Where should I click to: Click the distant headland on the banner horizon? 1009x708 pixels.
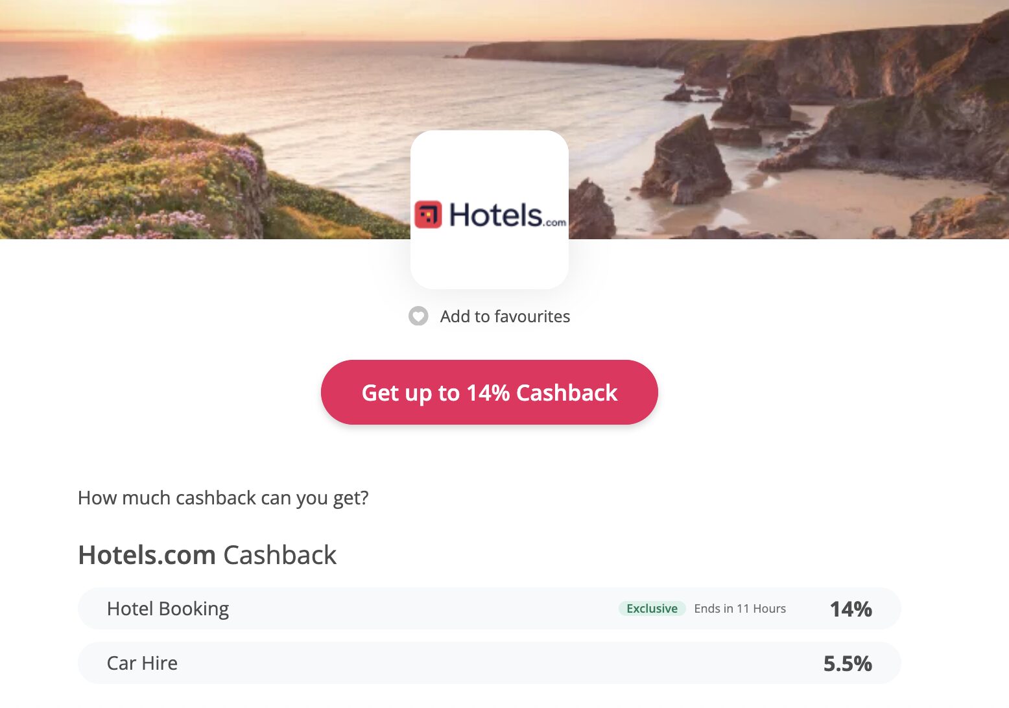click(x=584, y=52)
